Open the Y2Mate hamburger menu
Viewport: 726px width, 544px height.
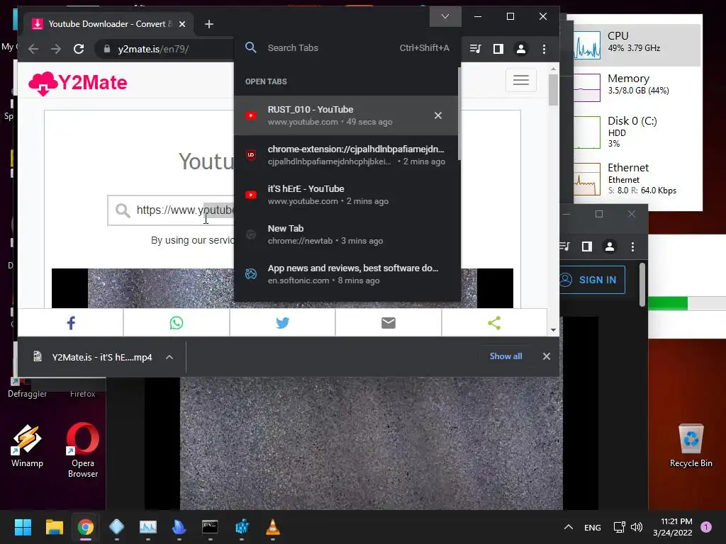(x=521, y=80)
